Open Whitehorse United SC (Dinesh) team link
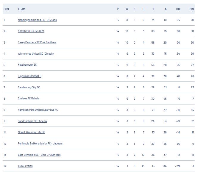The image size is (198, 174). 36,54
